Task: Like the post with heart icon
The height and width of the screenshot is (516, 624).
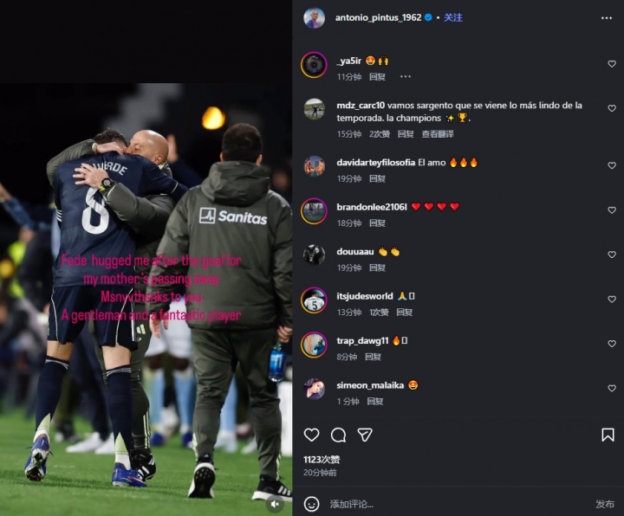Action: coord(311,435)
